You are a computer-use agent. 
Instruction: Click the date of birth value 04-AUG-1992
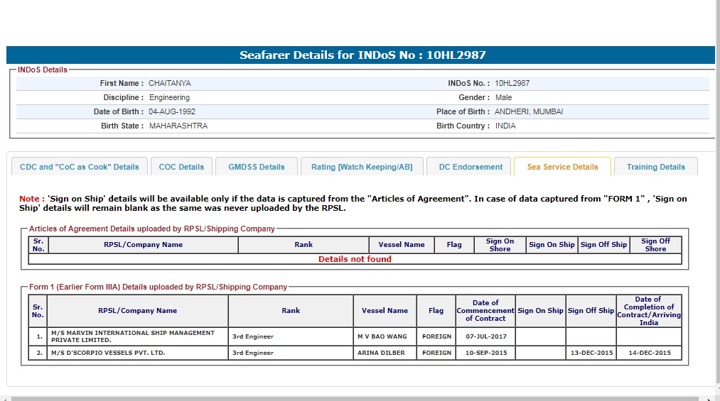(x=172, y=111)
